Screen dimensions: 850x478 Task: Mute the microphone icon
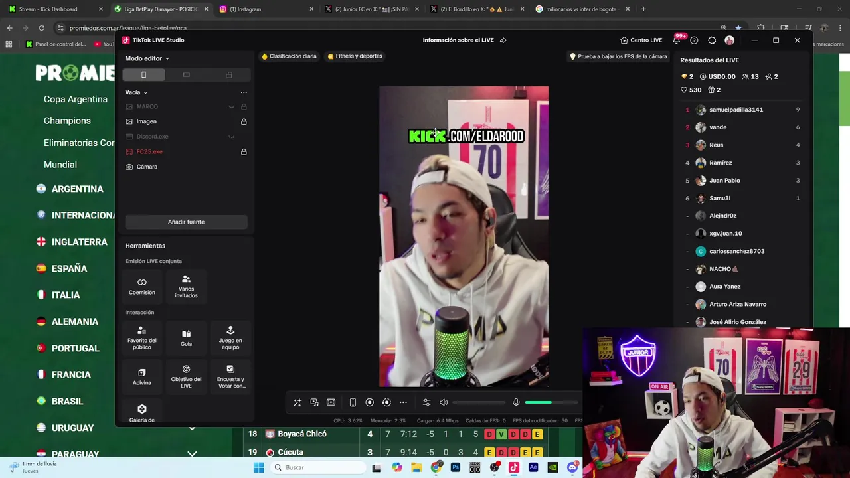(x=516, y=402)
